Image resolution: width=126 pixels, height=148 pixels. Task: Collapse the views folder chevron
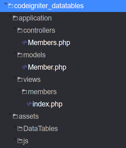[15, 77]
